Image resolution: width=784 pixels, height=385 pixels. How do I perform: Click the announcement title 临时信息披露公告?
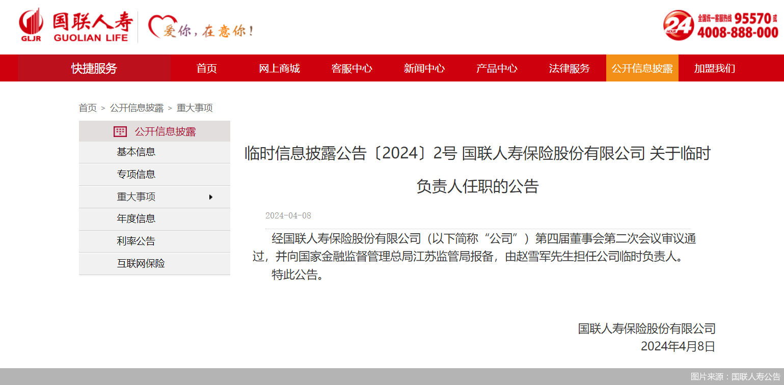477,170
